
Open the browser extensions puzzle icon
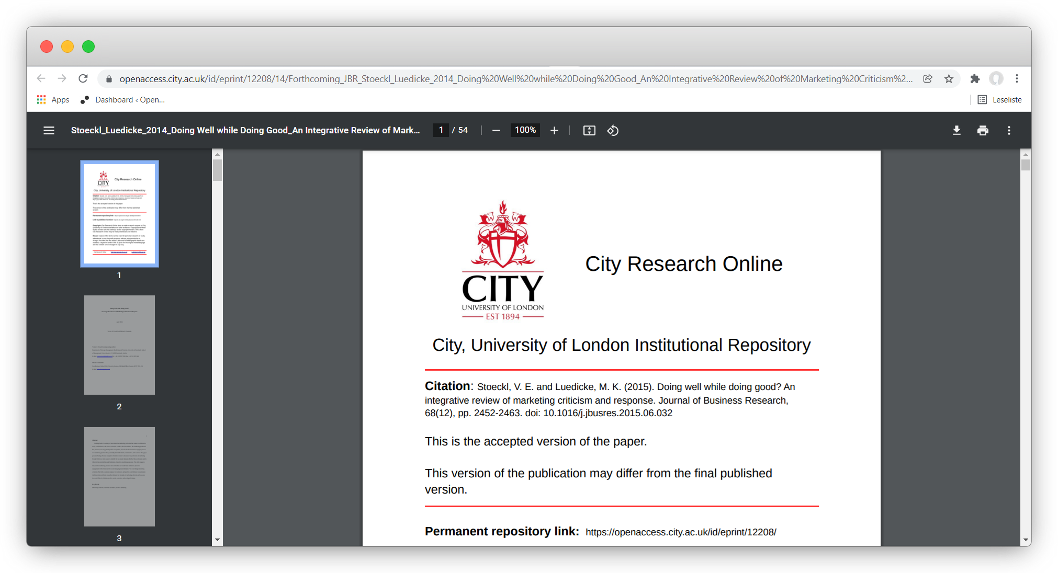pyautogui.click(x=975, y=78)
